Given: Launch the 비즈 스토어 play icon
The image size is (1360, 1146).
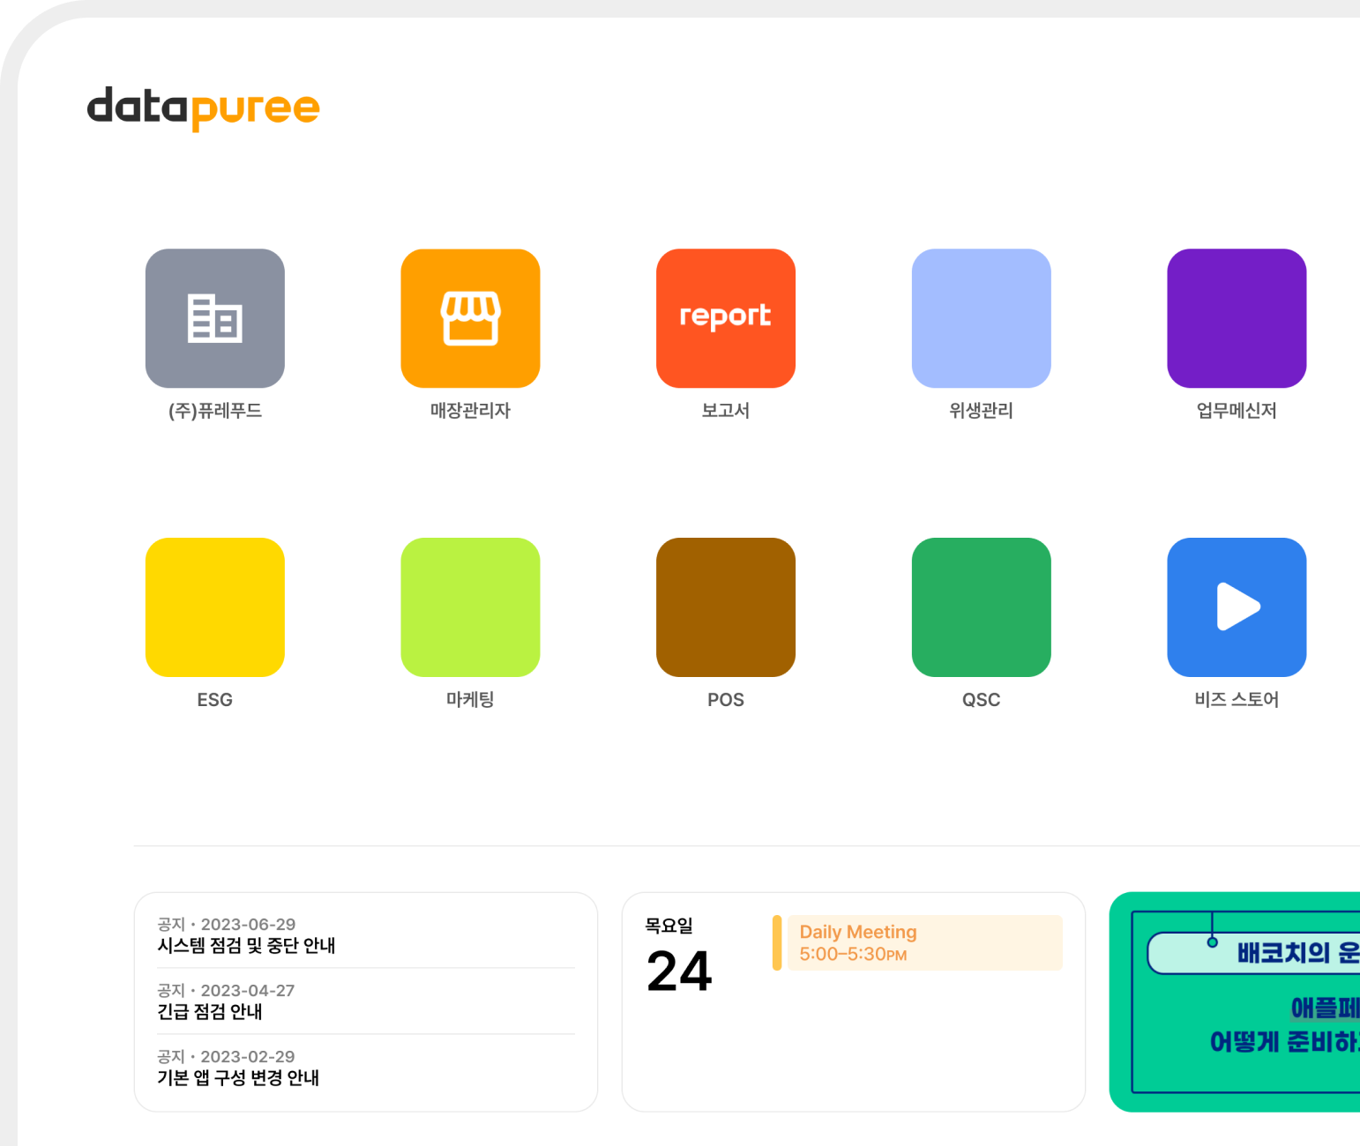Looking at the screenshot, I should (x=1237, y=607).
